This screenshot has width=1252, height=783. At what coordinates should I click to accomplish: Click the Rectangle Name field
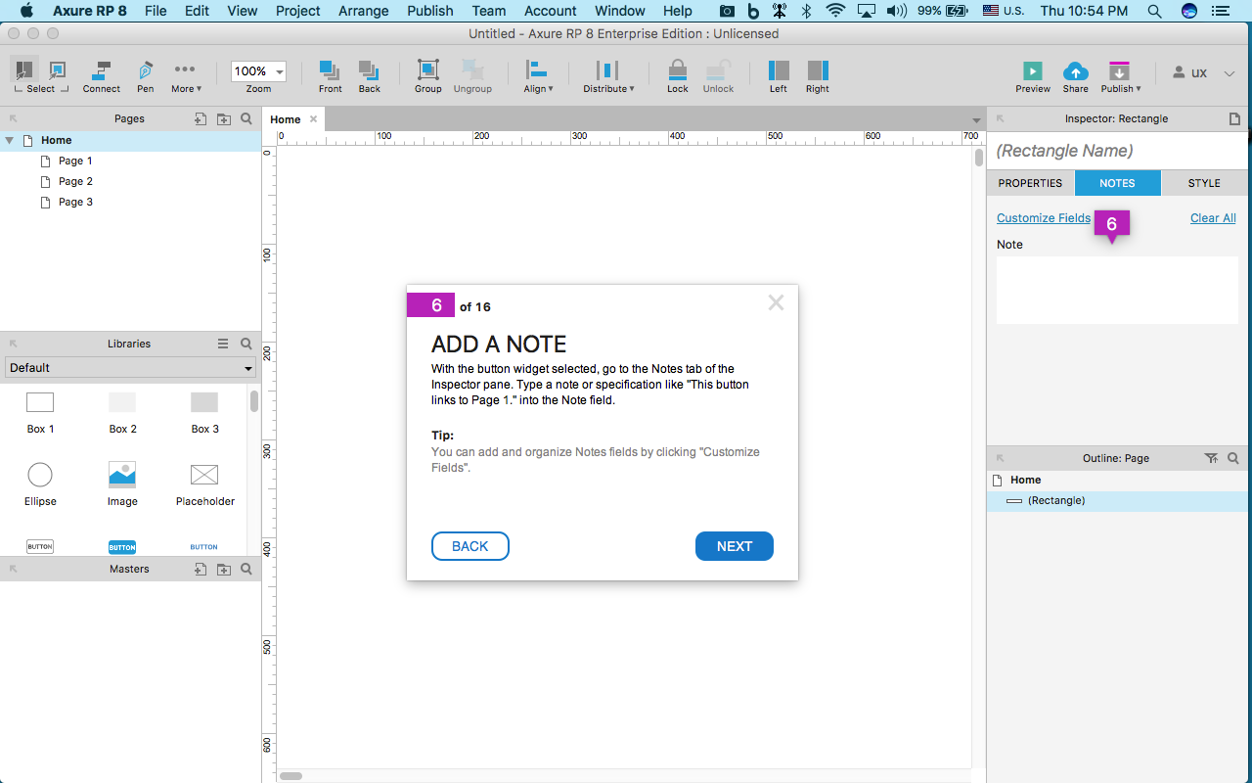(x=1117, y=151)
